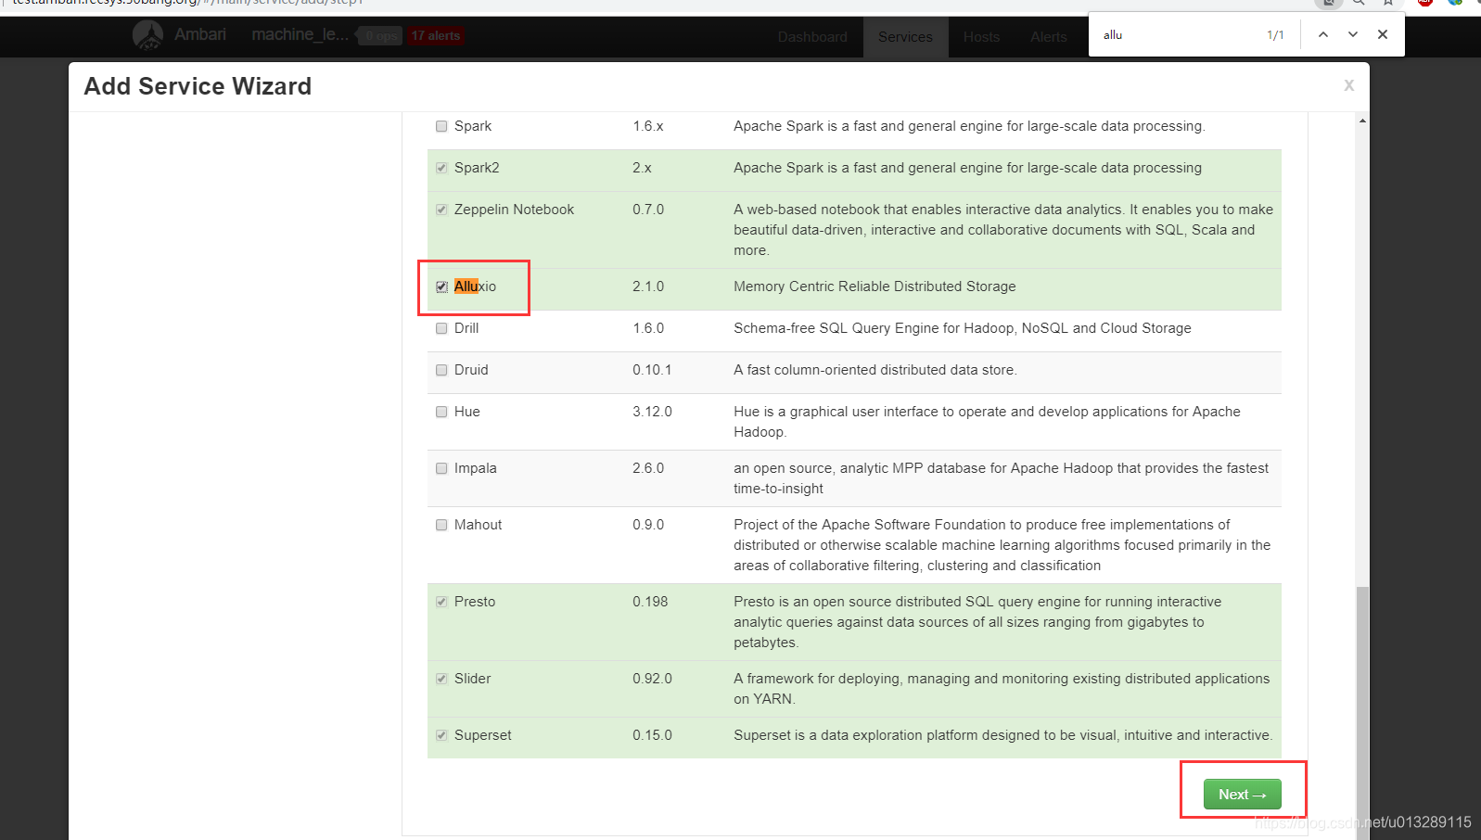
Task: Check the Mahout service checkbox
Action: coord(441,525)
